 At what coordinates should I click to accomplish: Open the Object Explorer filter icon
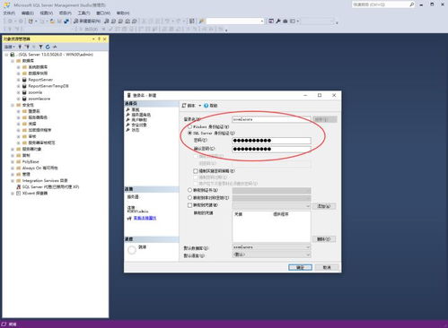coord(40,47)
